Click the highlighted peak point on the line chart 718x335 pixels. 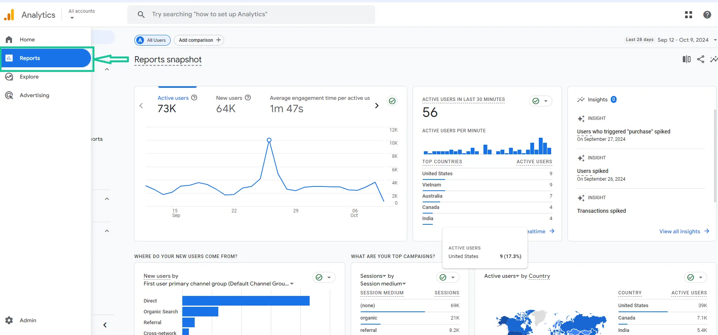tap(269, 140)
